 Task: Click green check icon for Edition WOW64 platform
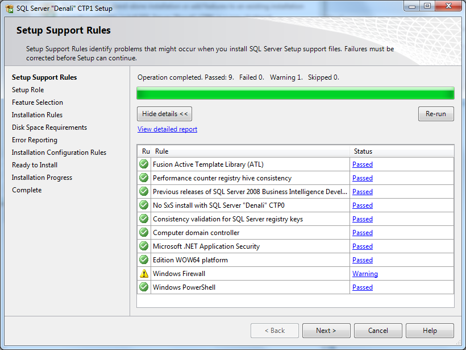(x=144, y=260)
